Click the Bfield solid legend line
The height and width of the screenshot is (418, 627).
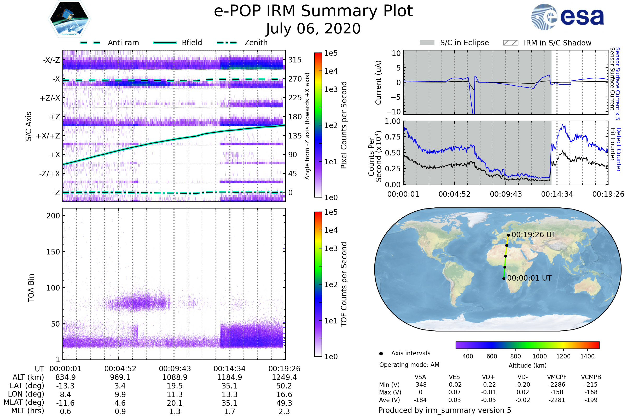165,43
